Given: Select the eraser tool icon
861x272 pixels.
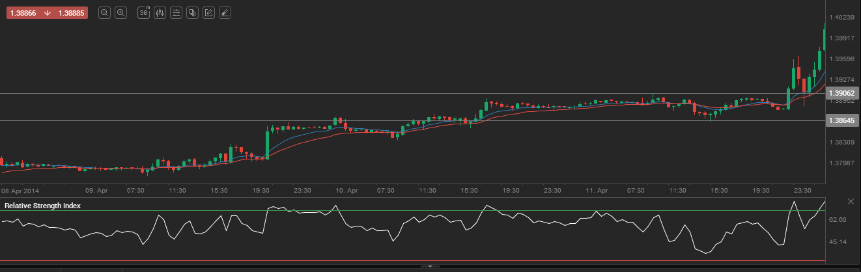Looking at the screenshot, I should click(224, 13).
